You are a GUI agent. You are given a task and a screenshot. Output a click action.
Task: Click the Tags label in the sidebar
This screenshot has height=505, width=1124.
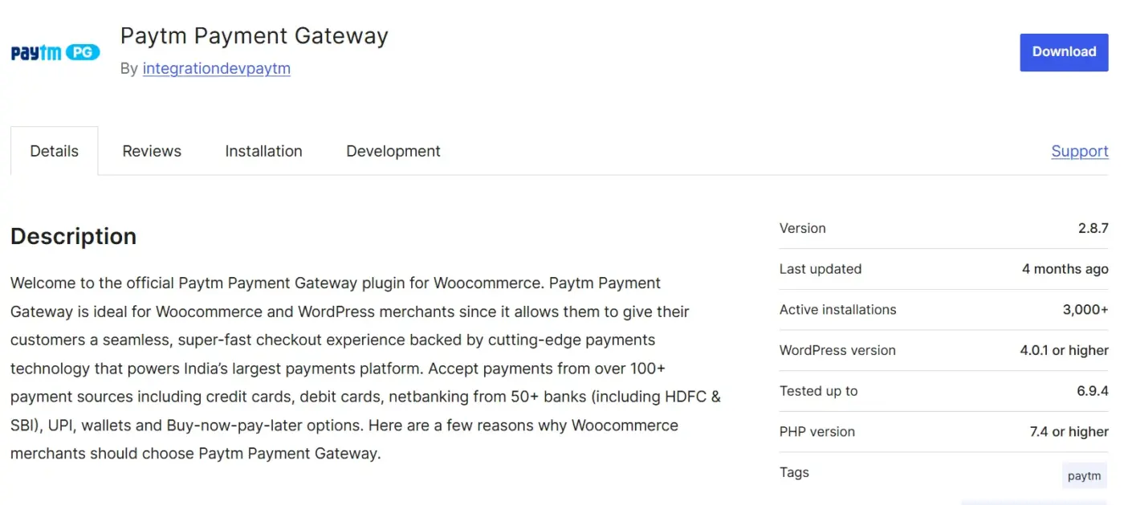(x=794, y=472)
